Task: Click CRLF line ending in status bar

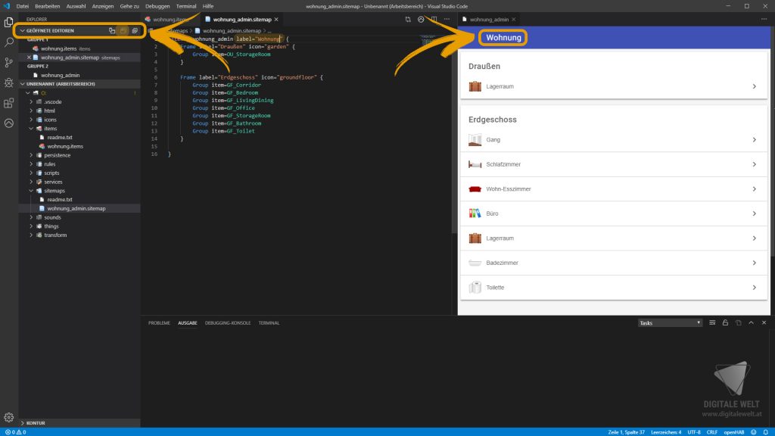Action: (x=711, y=431)
